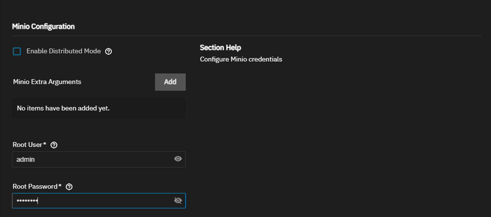Image resolution: width=491 pixels, height=217 pixels.
Task: Reveal the hidden Root Password characters
Action: pyautogui.click(x=178, y=201)
